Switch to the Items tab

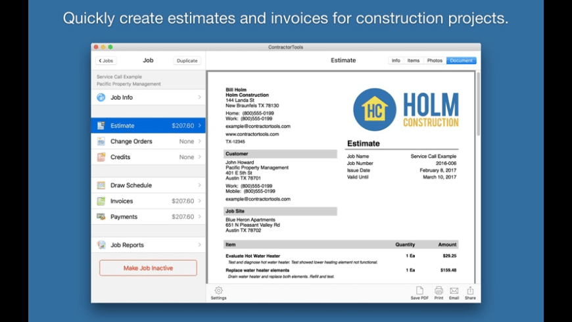click(x=414, y=60)
